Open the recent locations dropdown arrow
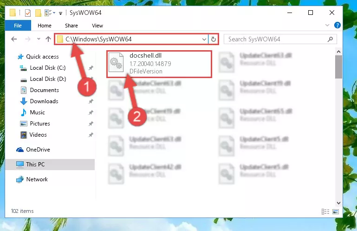 39,39
